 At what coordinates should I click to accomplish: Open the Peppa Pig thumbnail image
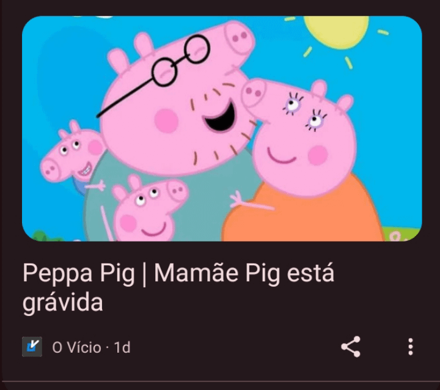click(222, 128)
